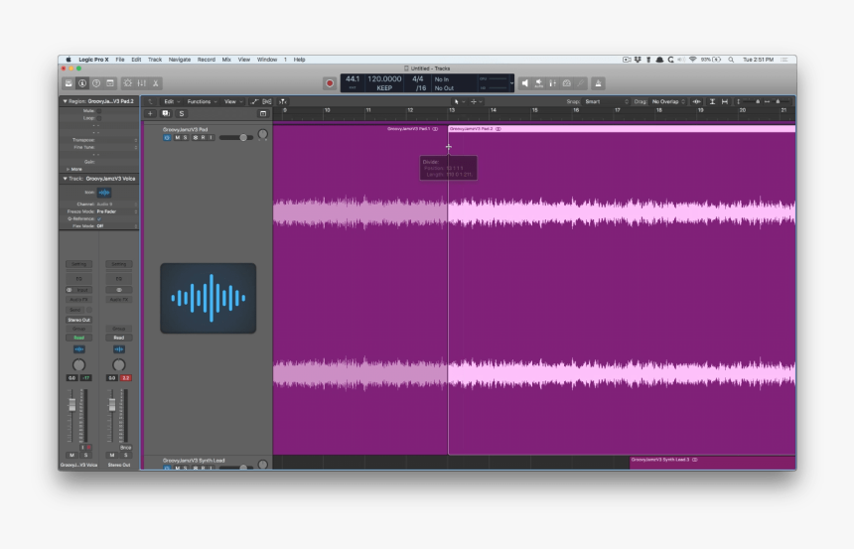This screenshot has height=549, width=854.
Task: Open Quick Help question mark button
Action: tap(96, 83)
